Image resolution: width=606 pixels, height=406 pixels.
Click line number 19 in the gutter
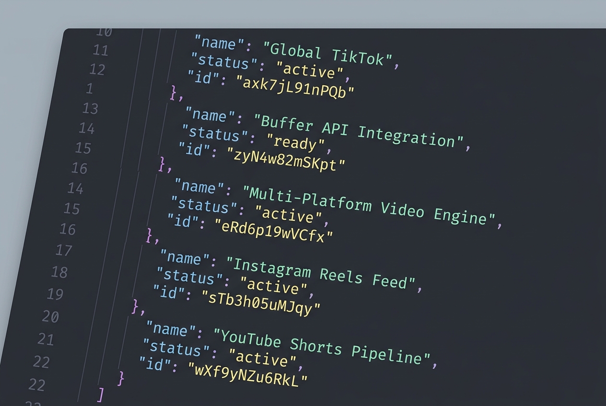point(55,293)
